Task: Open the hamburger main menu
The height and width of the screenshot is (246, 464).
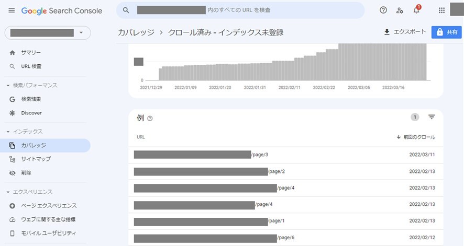Action: click(x=12, y=10)
